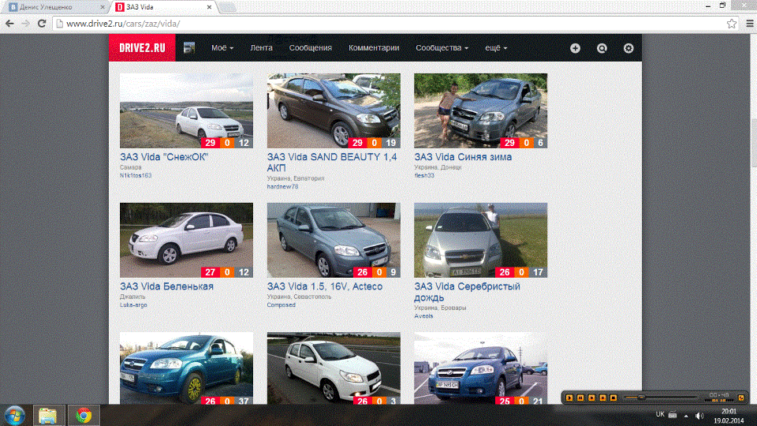Image resolution: width=757 pixels, height=426 pixels.
Task: Click location text "Самара"
Action: coord(131,167)
